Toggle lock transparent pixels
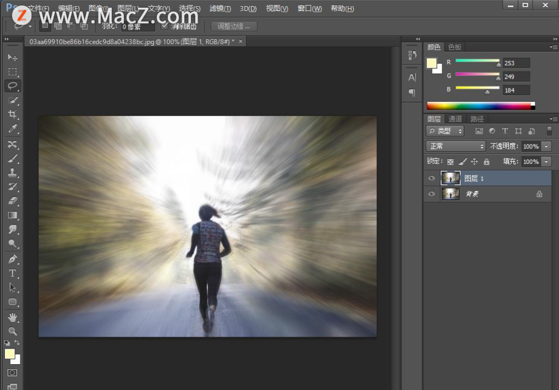Viewport: 559px width, 390px height. [450, 162]
